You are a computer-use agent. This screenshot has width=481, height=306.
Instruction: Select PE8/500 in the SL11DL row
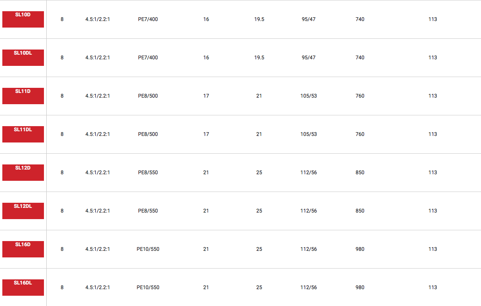[x=148, y=134]
